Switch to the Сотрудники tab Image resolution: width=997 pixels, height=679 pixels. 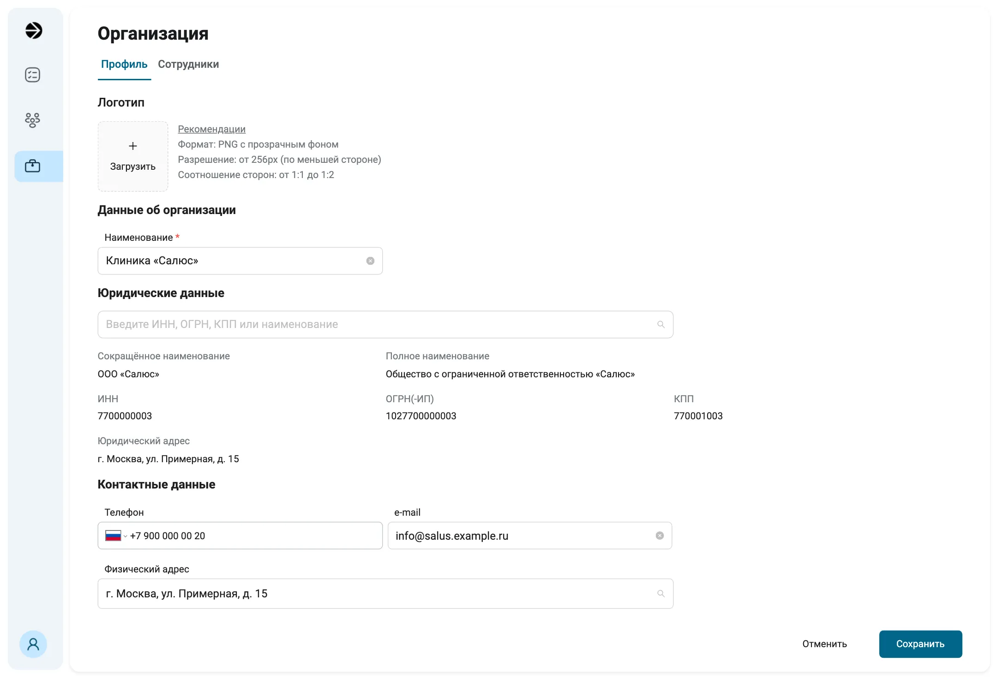(x=188, y=65)
